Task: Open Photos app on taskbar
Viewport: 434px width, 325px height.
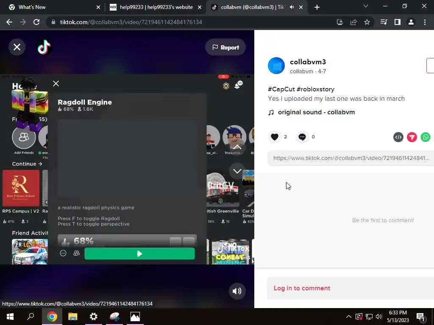Action: 135,317
